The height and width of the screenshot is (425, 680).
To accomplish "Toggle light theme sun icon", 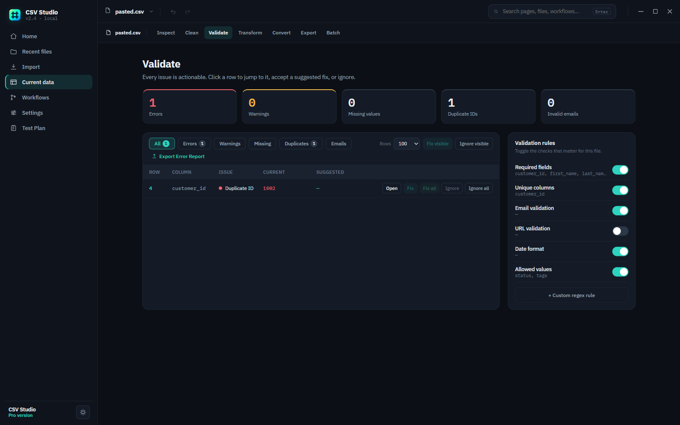I will point(83,412).
